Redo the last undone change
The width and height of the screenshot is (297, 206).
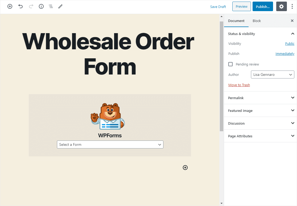tap(31, 6)
